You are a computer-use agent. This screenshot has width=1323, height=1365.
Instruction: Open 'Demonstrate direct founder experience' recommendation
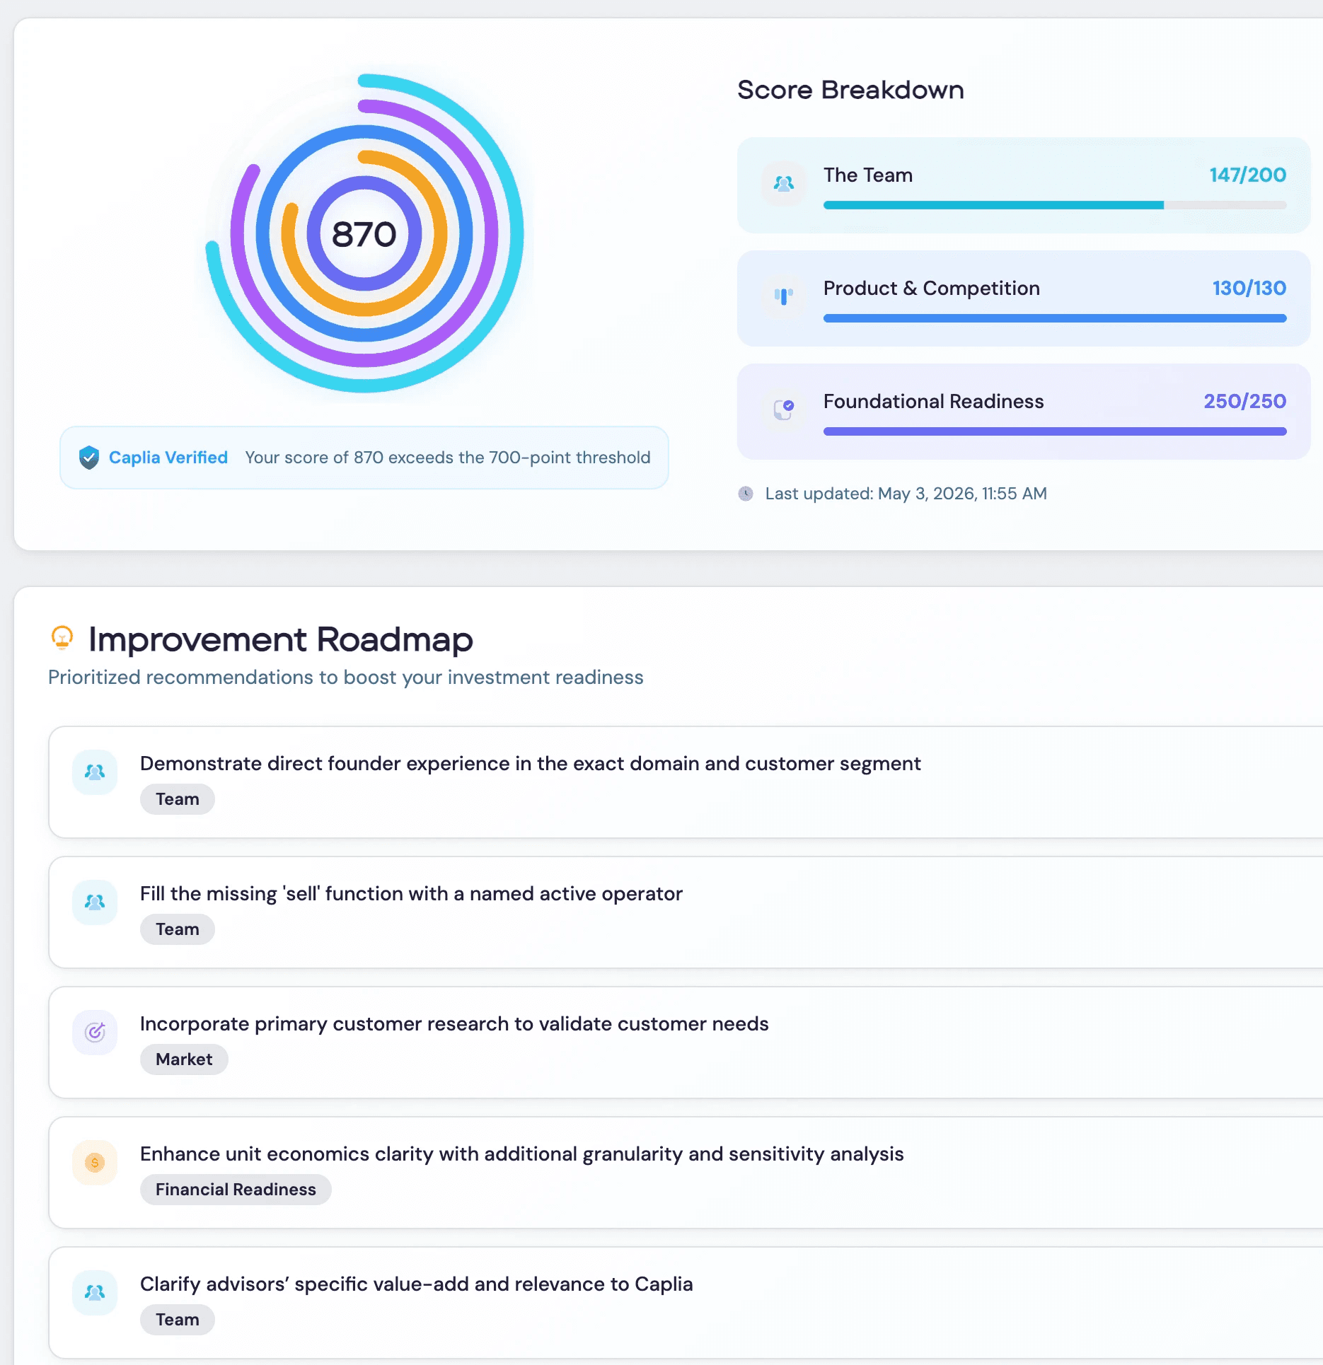[x=686, y=782]
